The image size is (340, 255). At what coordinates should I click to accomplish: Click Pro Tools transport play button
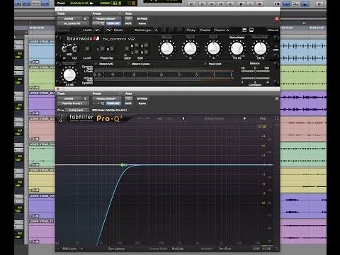click(x=250, y=4)
